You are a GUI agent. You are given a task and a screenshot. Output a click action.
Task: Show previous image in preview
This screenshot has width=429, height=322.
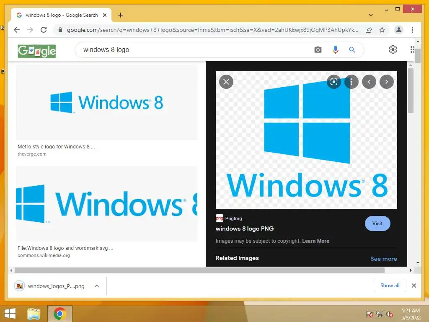pyautogui.click(x=369, y=82)
